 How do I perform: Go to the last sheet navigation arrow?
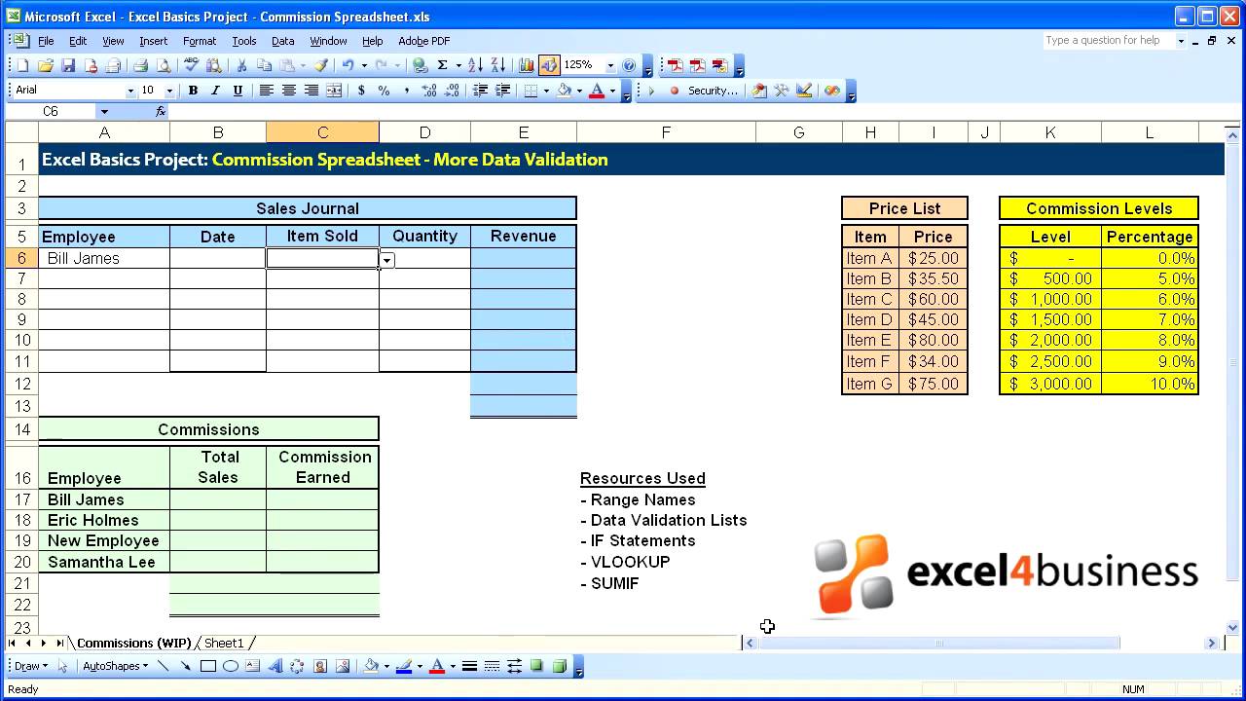point(58,644)
